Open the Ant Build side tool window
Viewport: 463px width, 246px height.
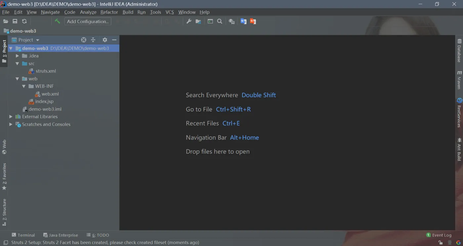point(459,149)
